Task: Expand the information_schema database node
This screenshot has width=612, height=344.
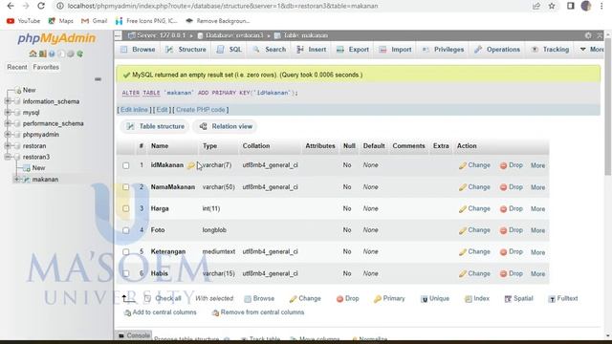Action: (x=8, y=101)
